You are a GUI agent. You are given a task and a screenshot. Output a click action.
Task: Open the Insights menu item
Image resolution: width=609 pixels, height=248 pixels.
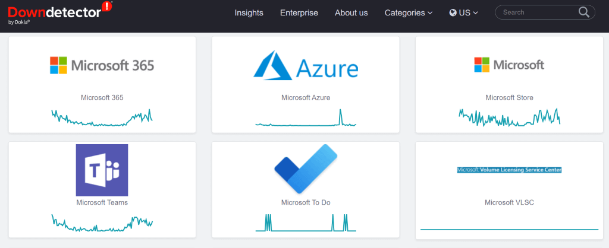click(249, 12)
